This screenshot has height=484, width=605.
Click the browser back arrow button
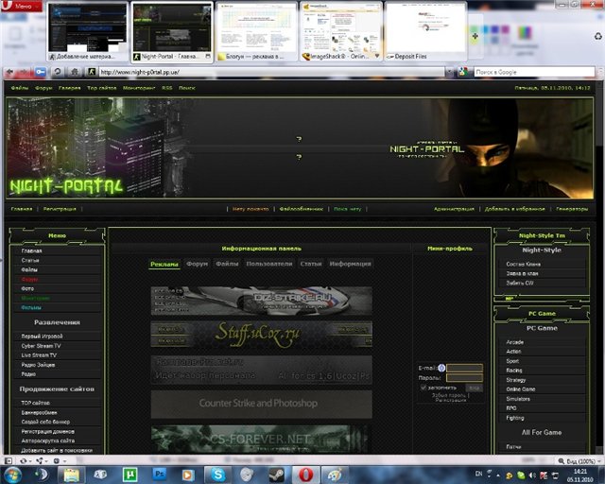click(x=12, y=72)
